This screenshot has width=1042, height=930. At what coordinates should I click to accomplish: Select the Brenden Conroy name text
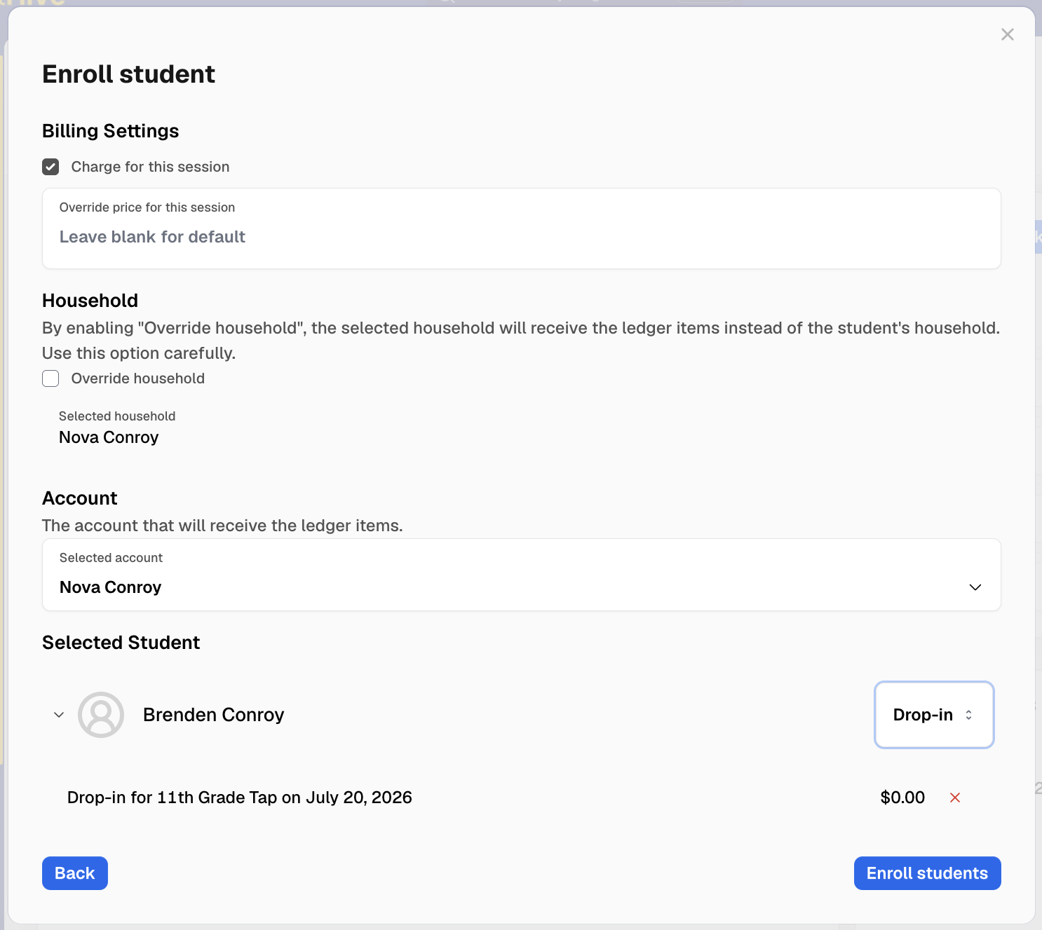tap(214, 715)
